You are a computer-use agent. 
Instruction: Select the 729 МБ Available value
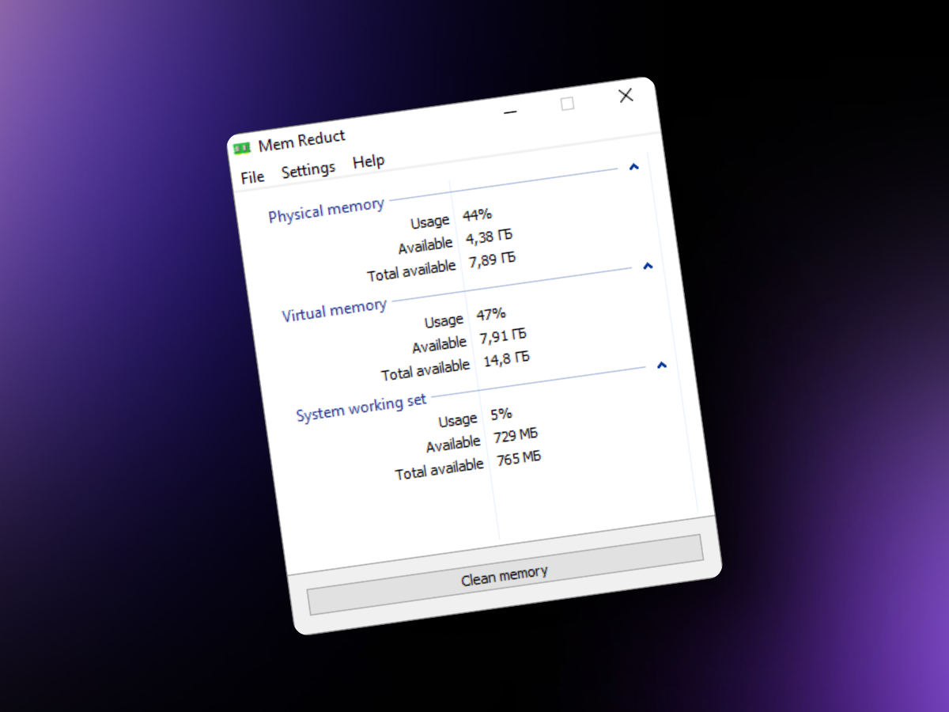pyautogui.click(x=517, y=436)
